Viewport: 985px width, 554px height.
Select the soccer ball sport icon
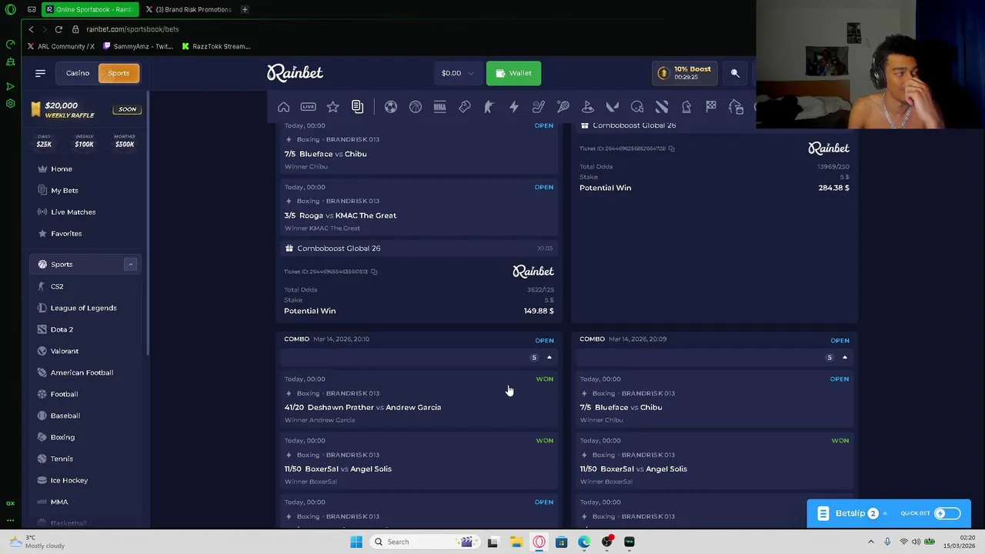pyautogui.click(x=391, y=107)
